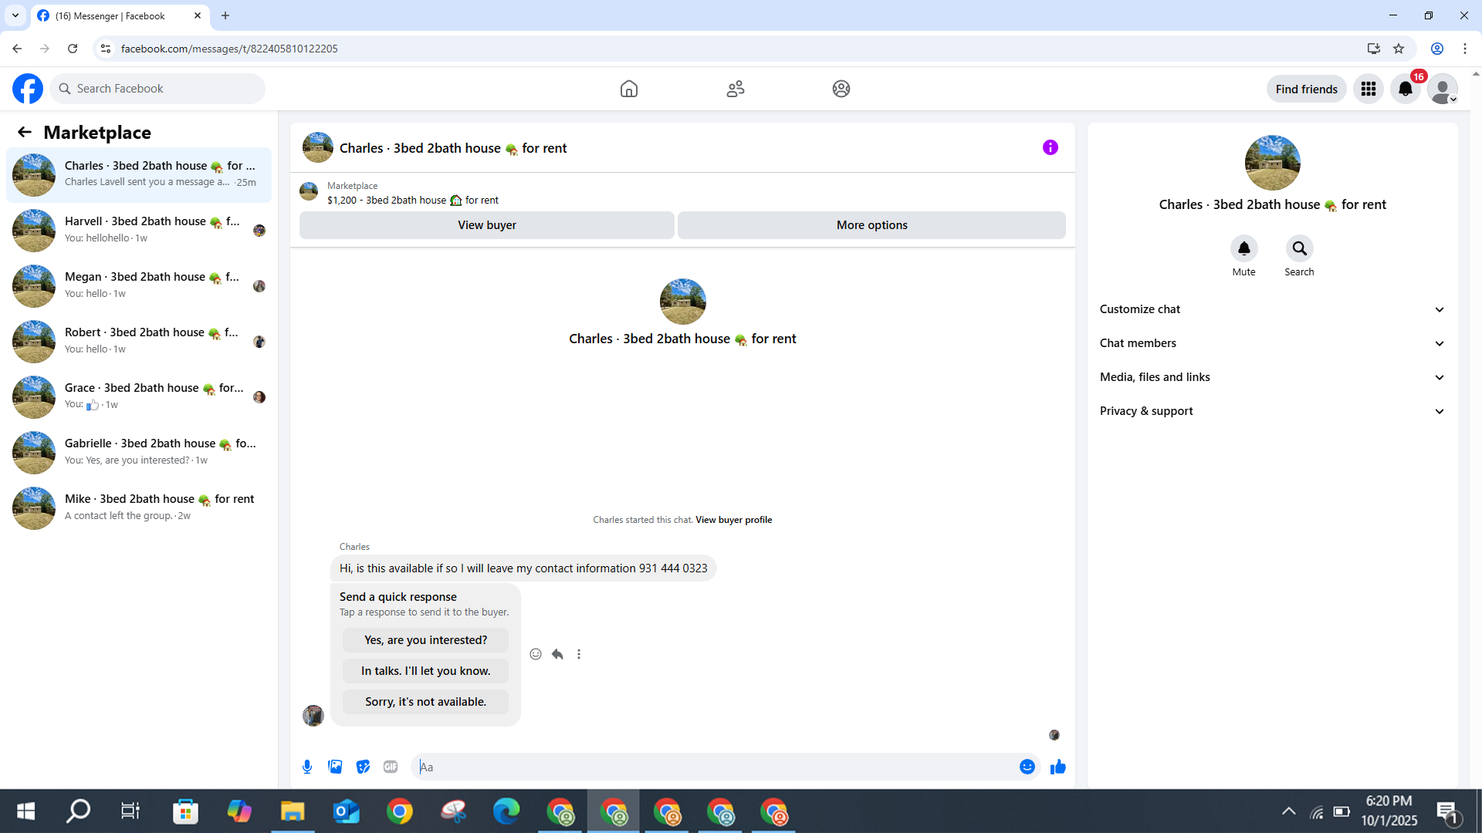Send a thumbs-up like
The width and height of the screenshot is (1482, 833).
[x=1058, y=767]
